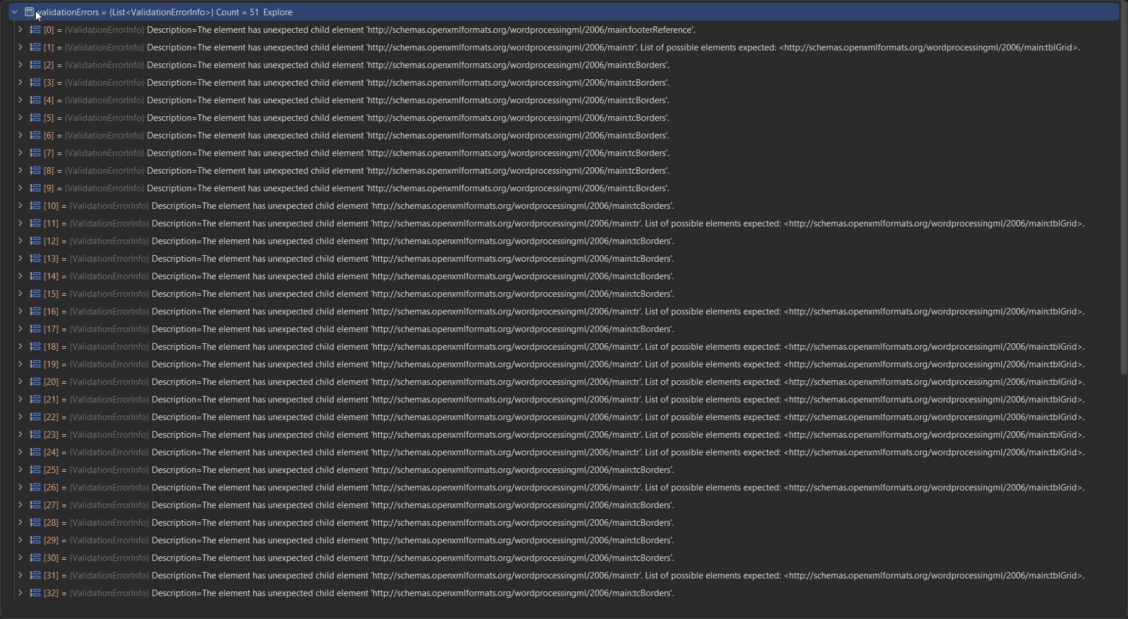This screenshot has height=619, width=1128.
Task: Click the validationErrors list type icon
Action: pos(29,12)
